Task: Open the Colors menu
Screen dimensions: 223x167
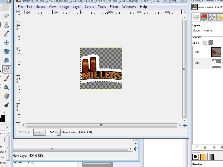Action: 89,7
